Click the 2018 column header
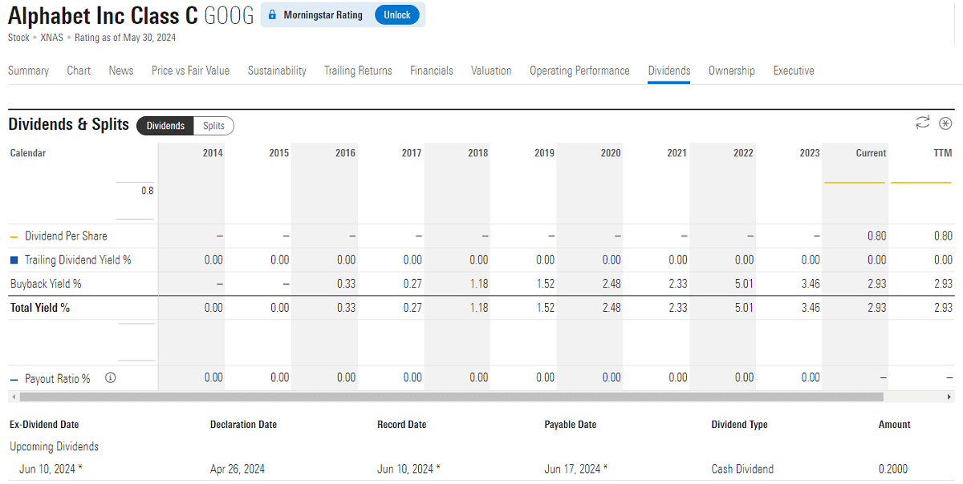The width and height of the screenshot is (963, 484). (477, 153)
